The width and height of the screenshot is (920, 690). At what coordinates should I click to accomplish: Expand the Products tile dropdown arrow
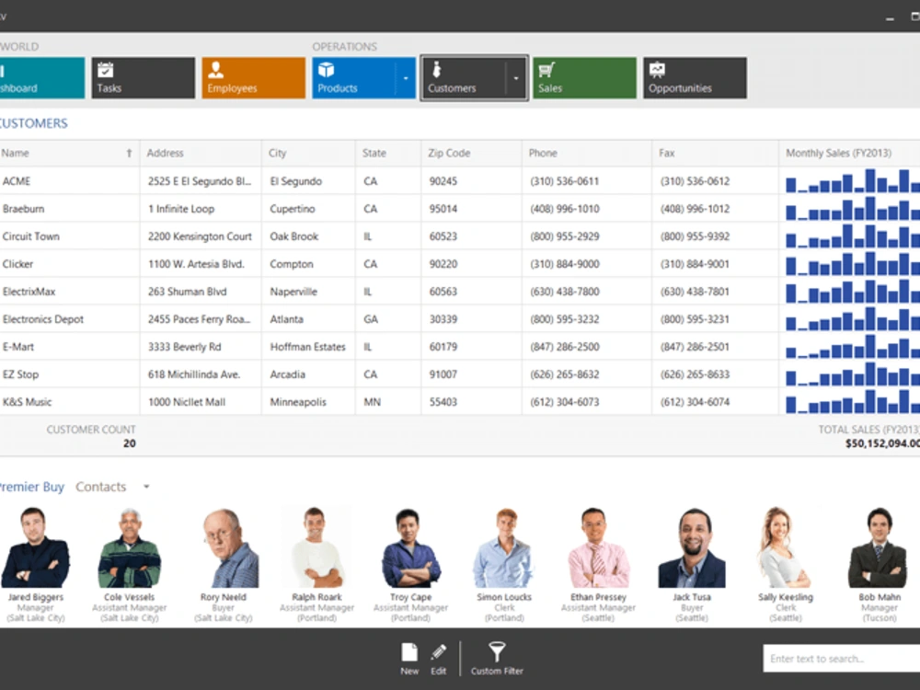pos(406,77)
